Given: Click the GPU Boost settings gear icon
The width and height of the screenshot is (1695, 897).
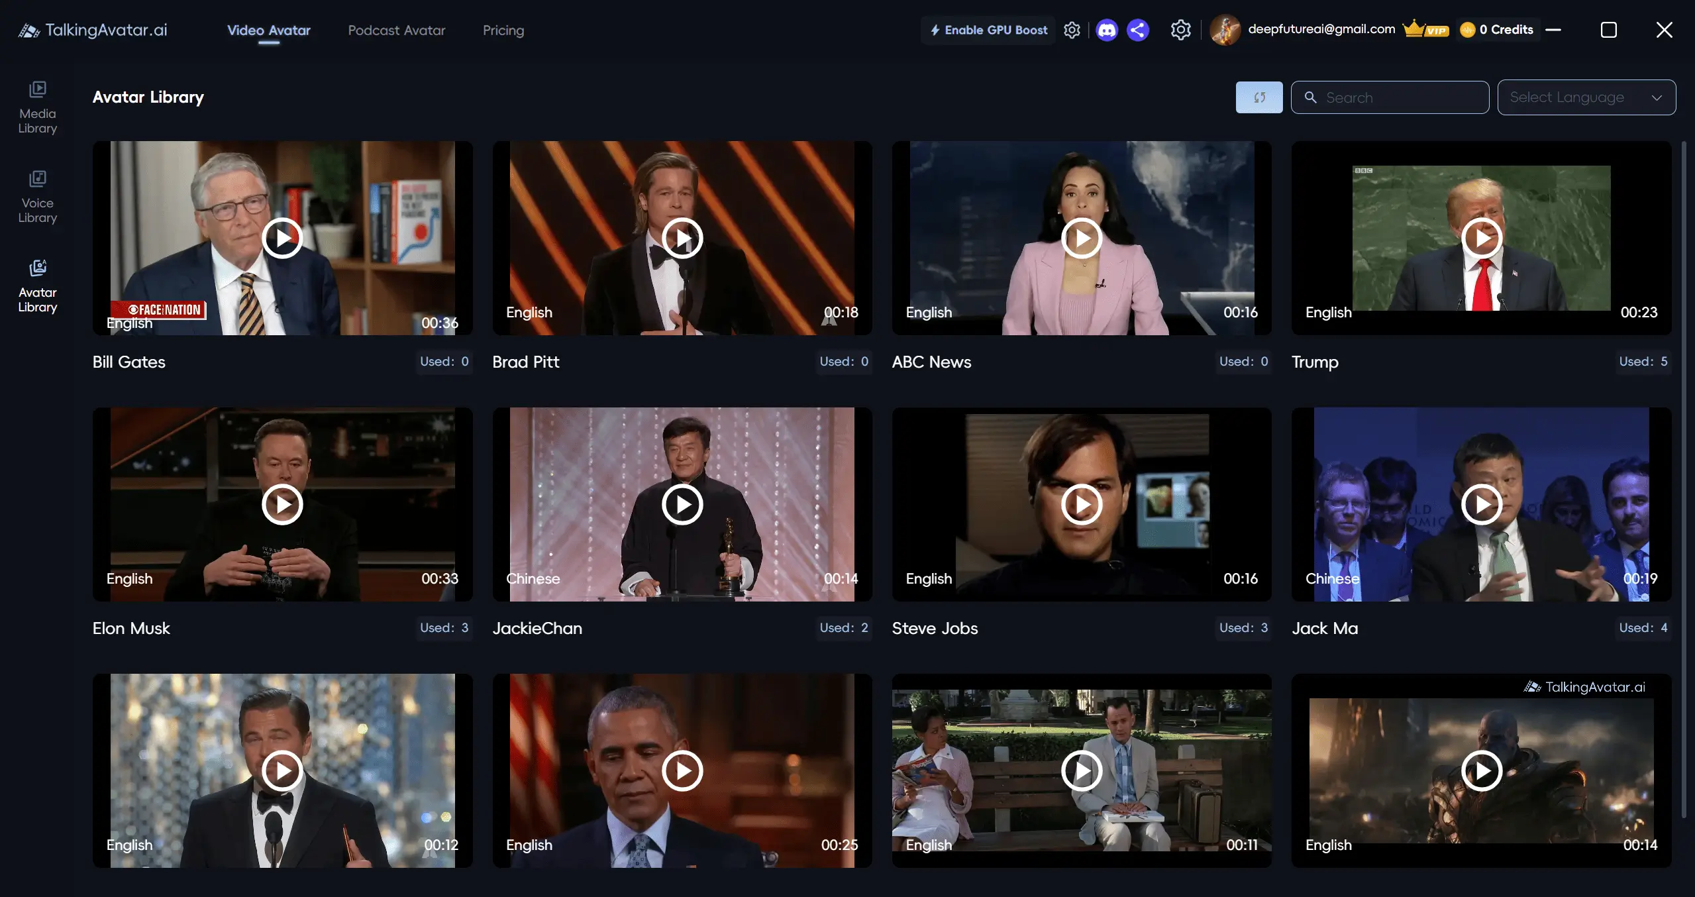Looking at the screenshot, I should tap(1072, 30).
